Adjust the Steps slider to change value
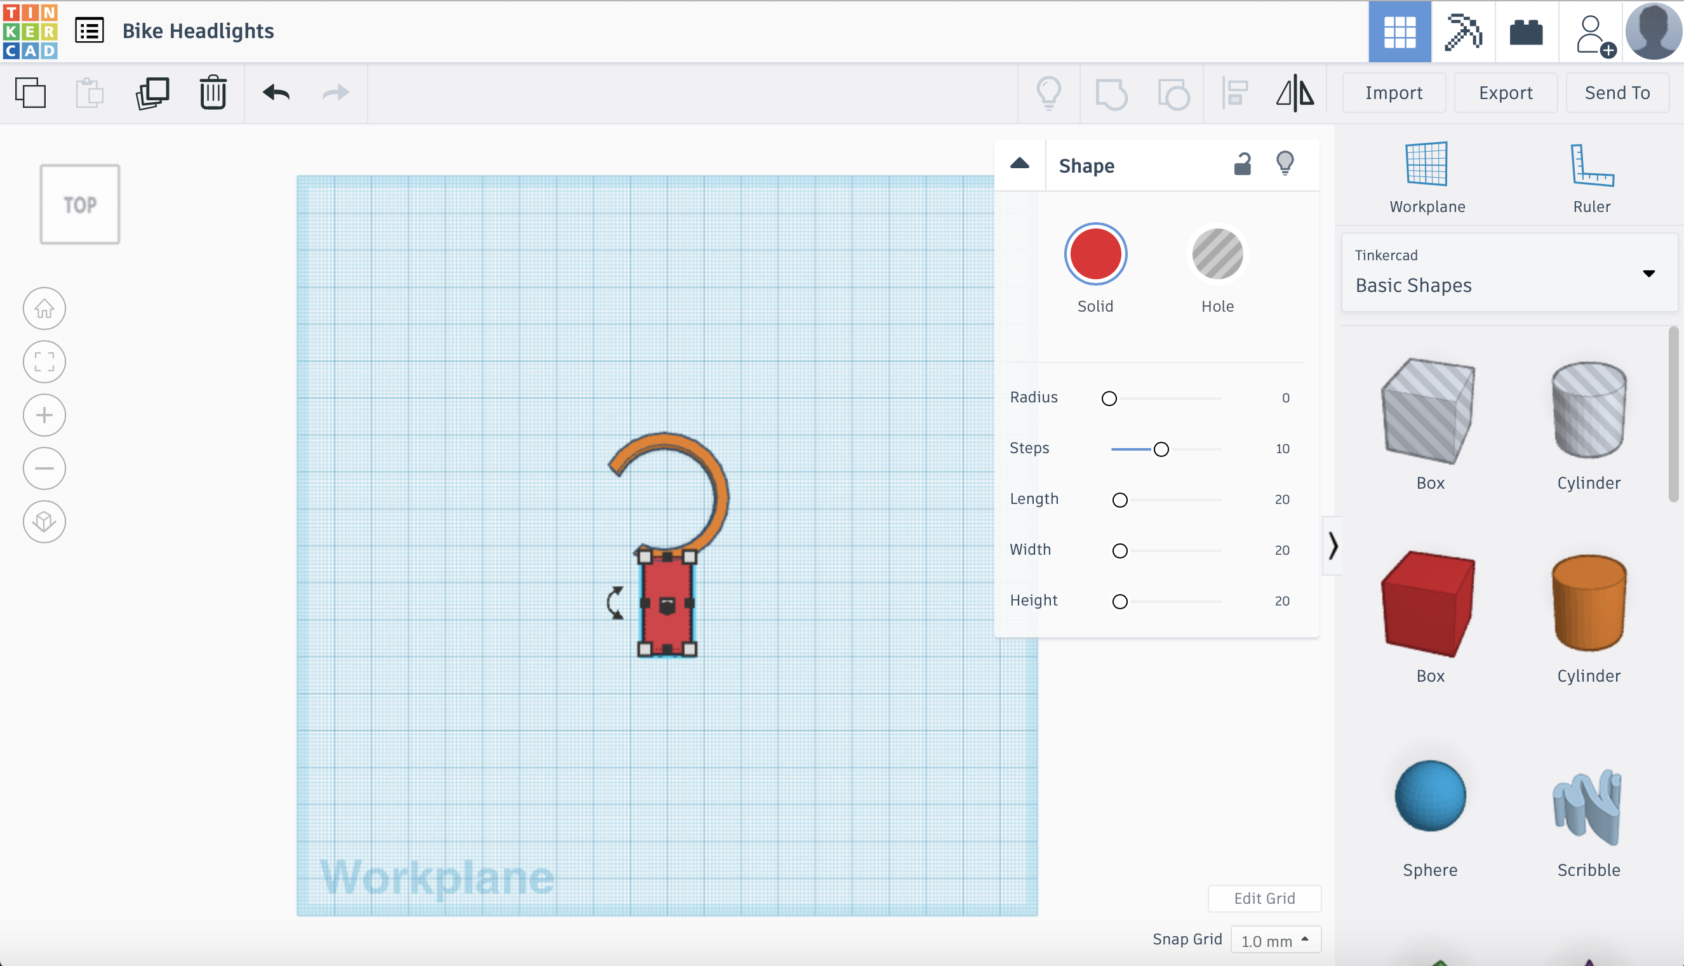The height and width of the screenshot is (966, 1684). coord(1161,448)
